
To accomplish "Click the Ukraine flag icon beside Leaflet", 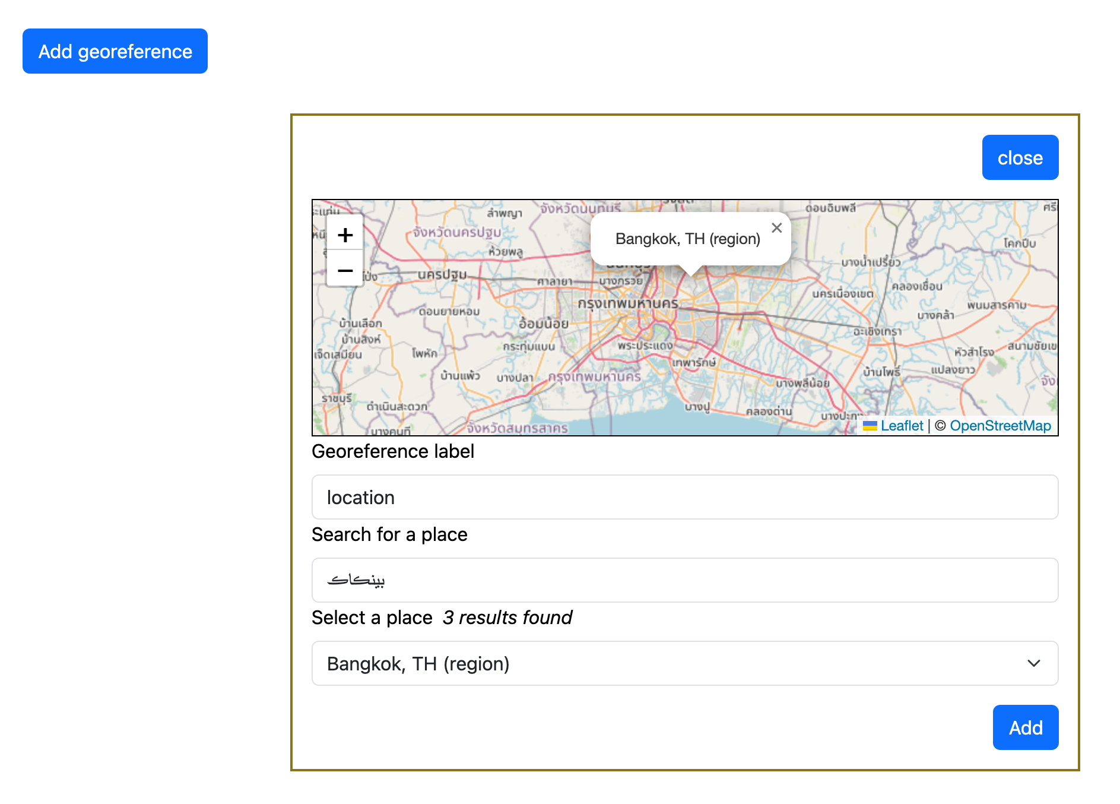I will 870,426.
